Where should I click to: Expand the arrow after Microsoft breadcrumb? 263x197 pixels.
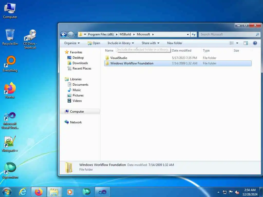(153, 34)
